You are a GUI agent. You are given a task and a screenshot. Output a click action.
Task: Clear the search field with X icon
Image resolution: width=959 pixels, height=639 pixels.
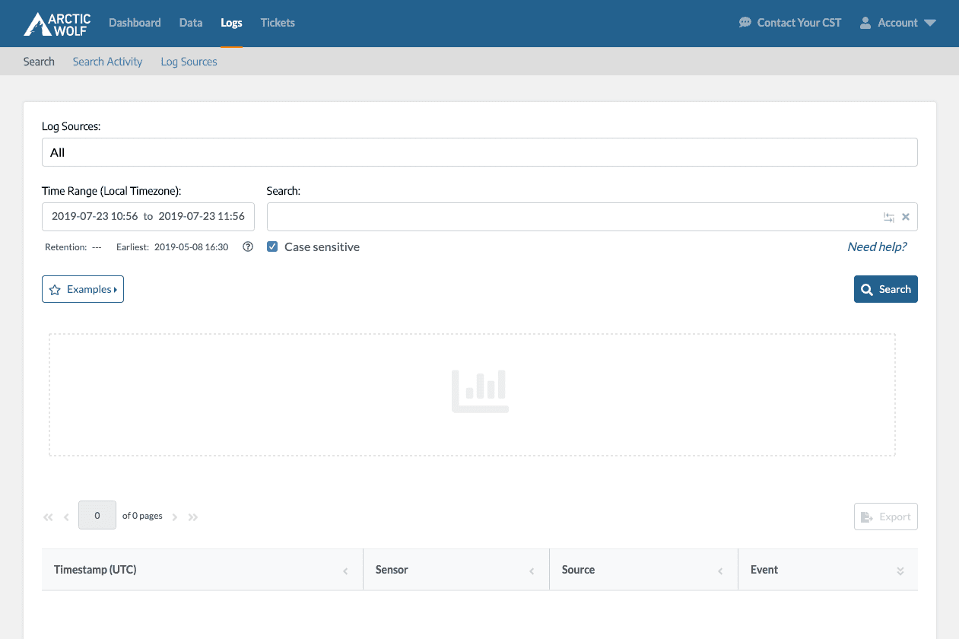(x=906, y=218)
